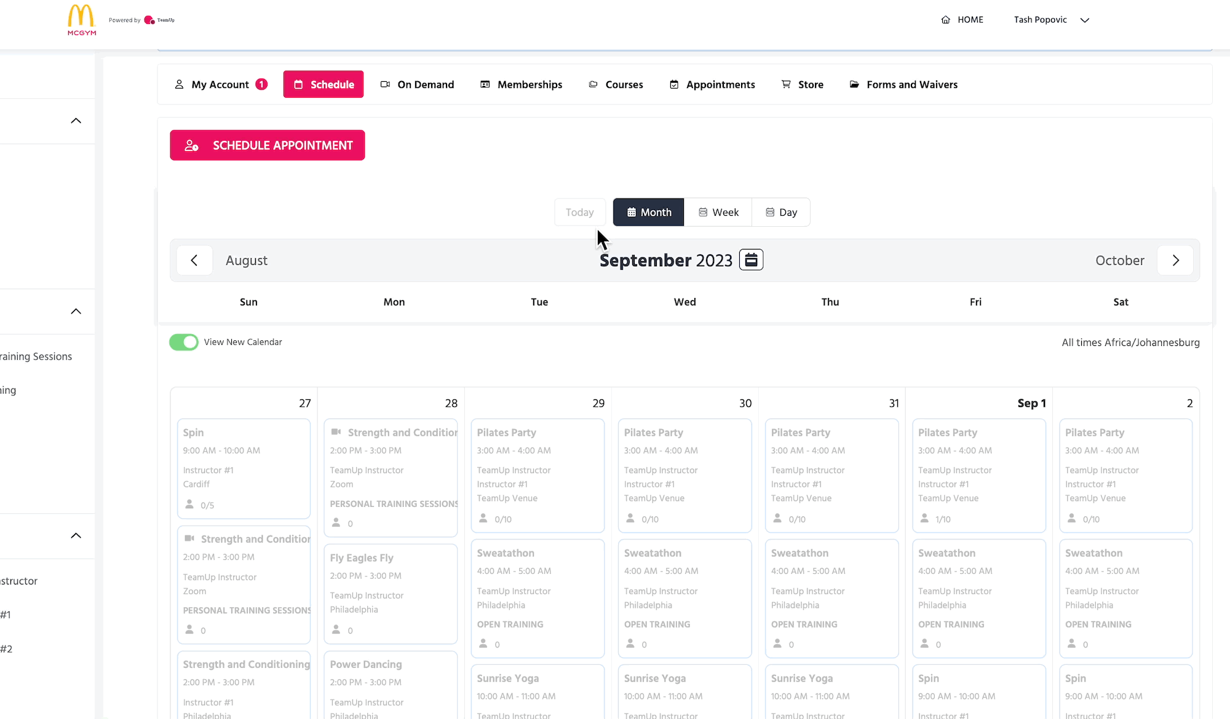Toggle the View New Calendar switch
This screenshot has width=1230, height=719.
(x=184, y=342)
